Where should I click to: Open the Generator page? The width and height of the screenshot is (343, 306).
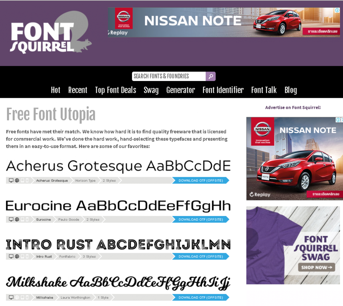tap(181, 90)
